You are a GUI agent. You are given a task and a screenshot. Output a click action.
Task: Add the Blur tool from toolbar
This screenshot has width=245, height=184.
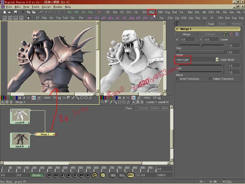tap(190, 12)
